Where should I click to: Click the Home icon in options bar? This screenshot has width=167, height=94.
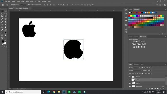(x=3, y=5)
